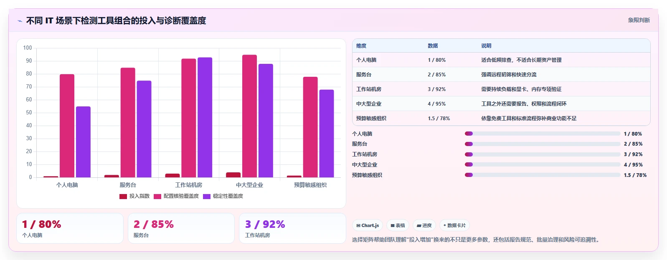This screenshot has width=667, height=260.
Task: Click 依靠免费工具和标准流程弥补商业功能不足 description
Action: [x=529, y=119]
